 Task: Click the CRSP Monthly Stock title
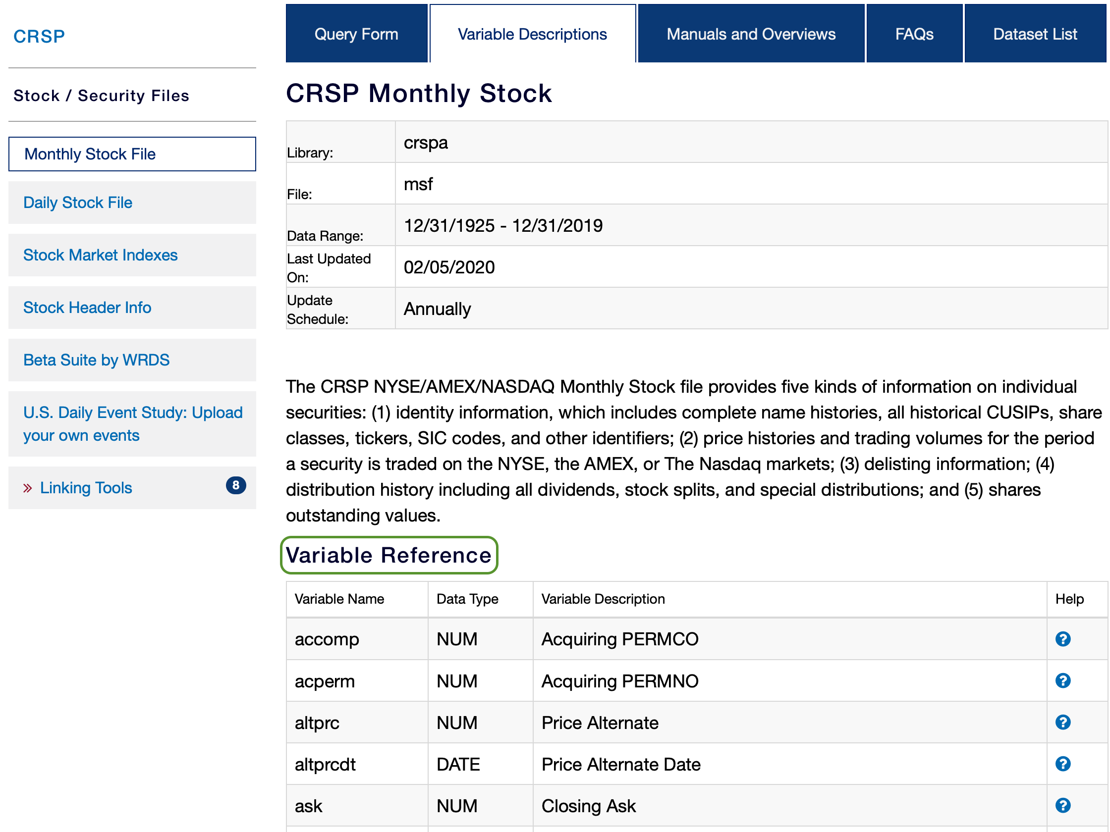tap(419, 93)
